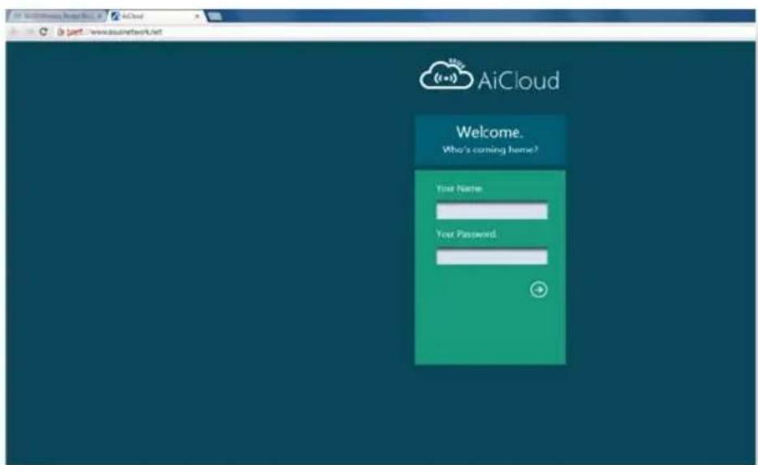
Task: Click the 'Your Name' label
Action: pyautogui.click(x=459, y=188)
